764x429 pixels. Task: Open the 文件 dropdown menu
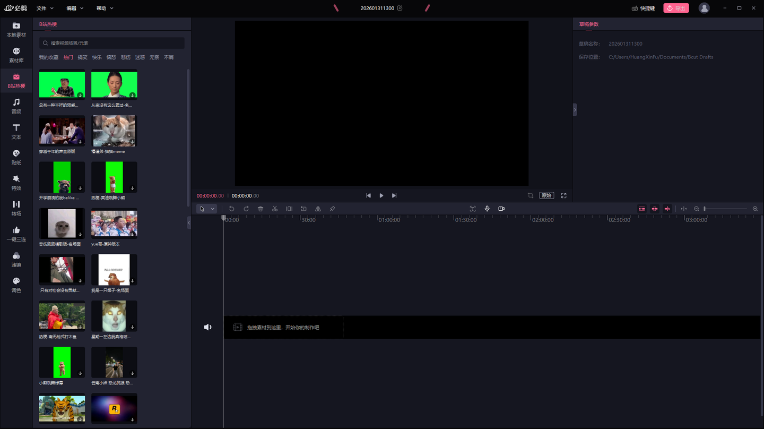click(45, 8)
